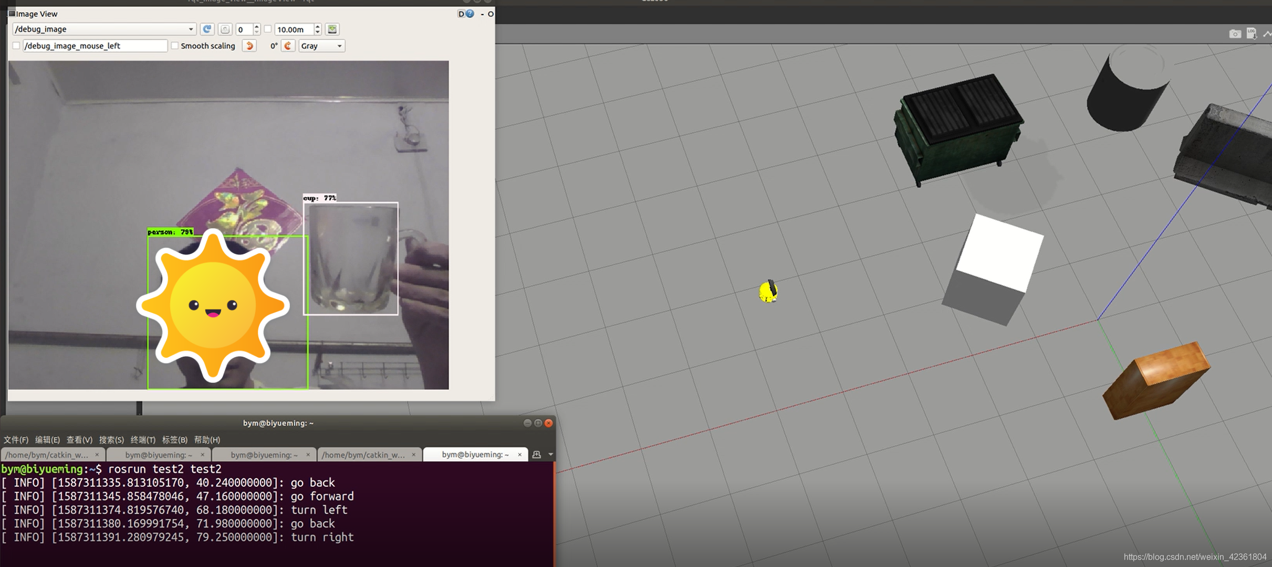Open a new terminal tab icon
Viewport: 1272px width, 567px height.
[536, 455]
